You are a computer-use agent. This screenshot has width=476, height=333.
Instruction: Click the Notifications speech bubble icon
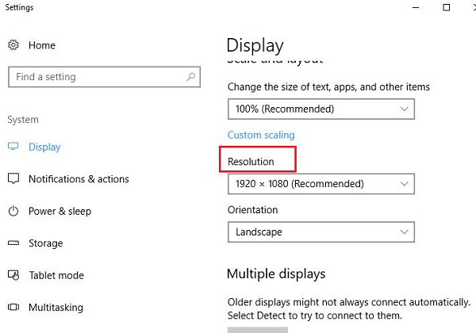point(13,179)
